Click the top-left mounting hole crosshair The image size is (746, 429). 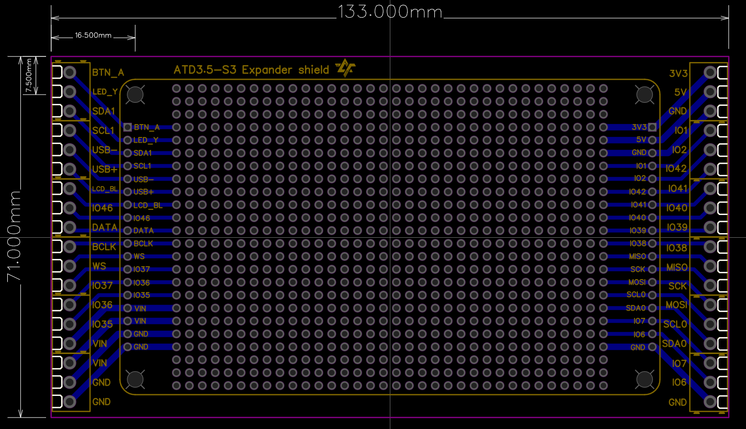click(x=135, y=95)
